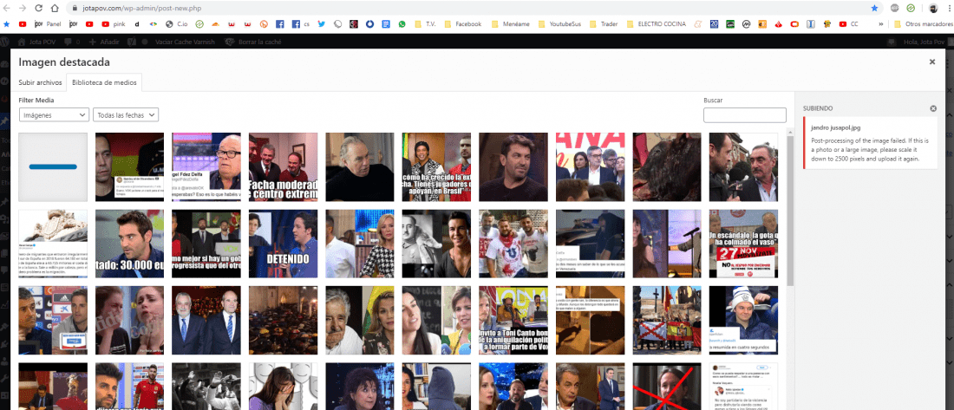Open the YouTube 'CC' bookmark

[849, 24]
